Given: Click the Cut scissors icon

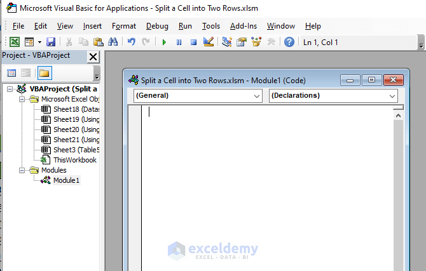Looking at the screenshot, I should [69, 42].
